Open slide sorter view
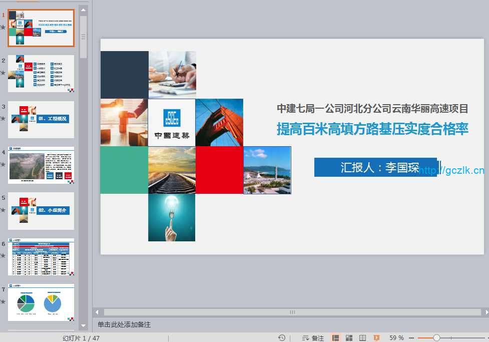489x342 pixels. (x=349, y=338)
